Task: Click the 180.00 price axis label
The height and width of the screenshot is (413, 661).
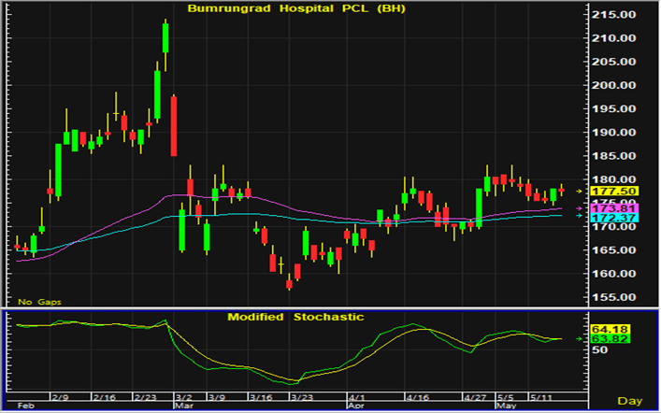Action: point(613,180)
